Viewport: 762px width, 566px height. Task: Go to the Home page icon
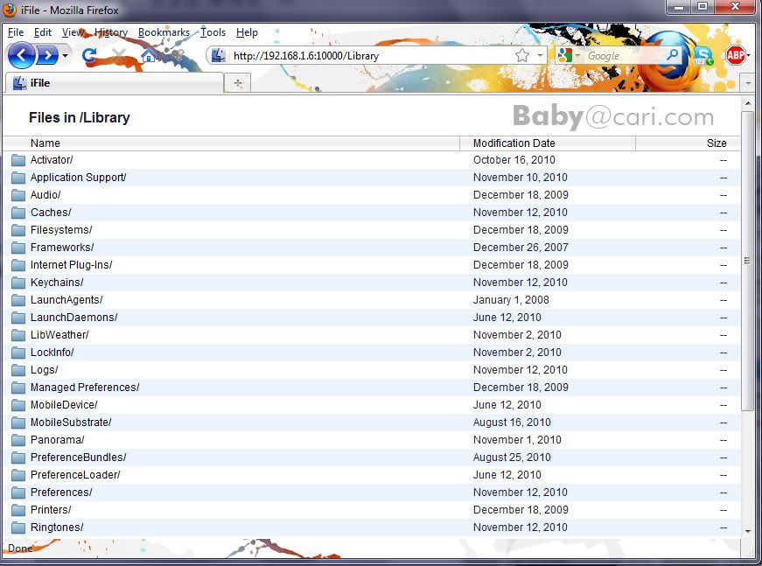point(149,56)
